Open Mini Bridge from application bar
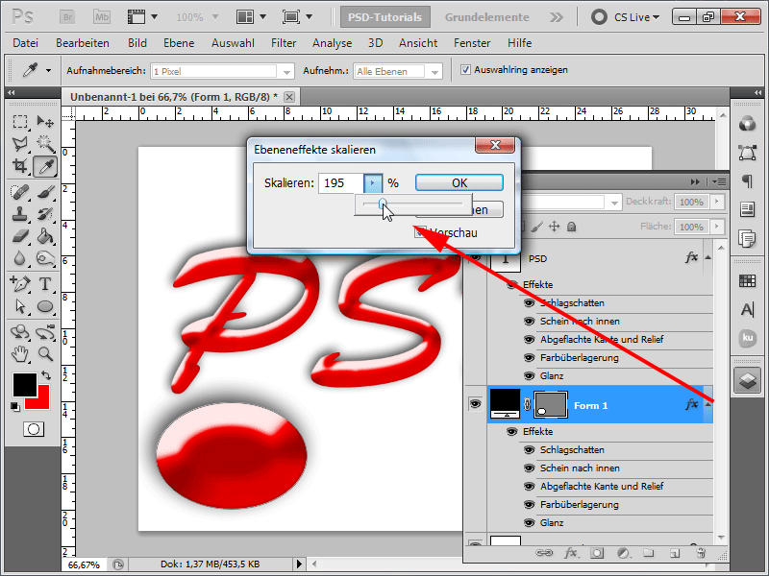 tap(102, 17)
